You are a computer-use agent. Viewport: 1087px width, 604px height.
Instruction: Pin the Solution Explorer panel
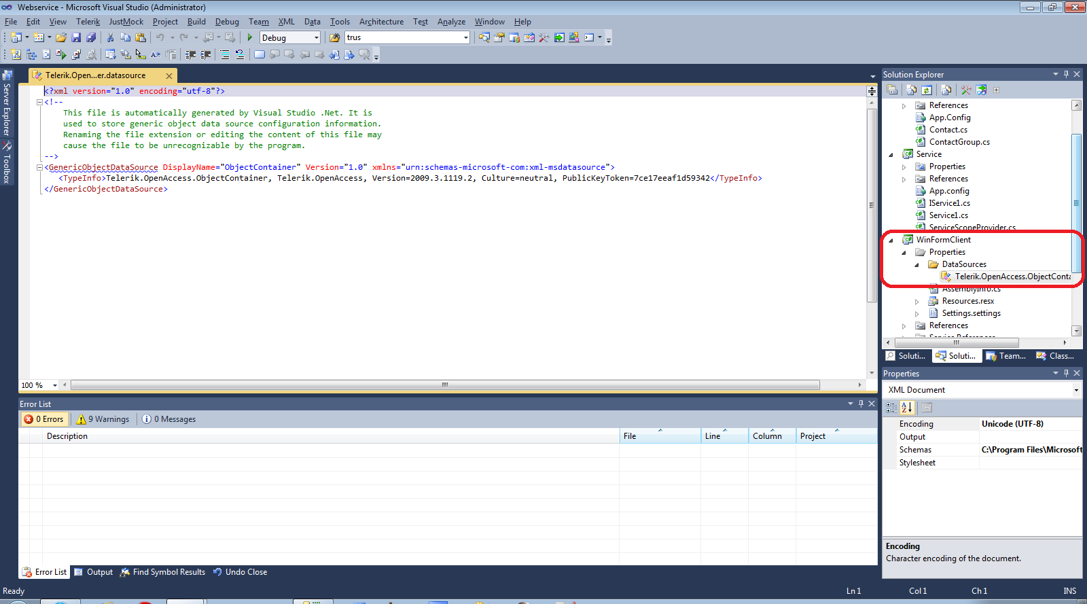1066,74
